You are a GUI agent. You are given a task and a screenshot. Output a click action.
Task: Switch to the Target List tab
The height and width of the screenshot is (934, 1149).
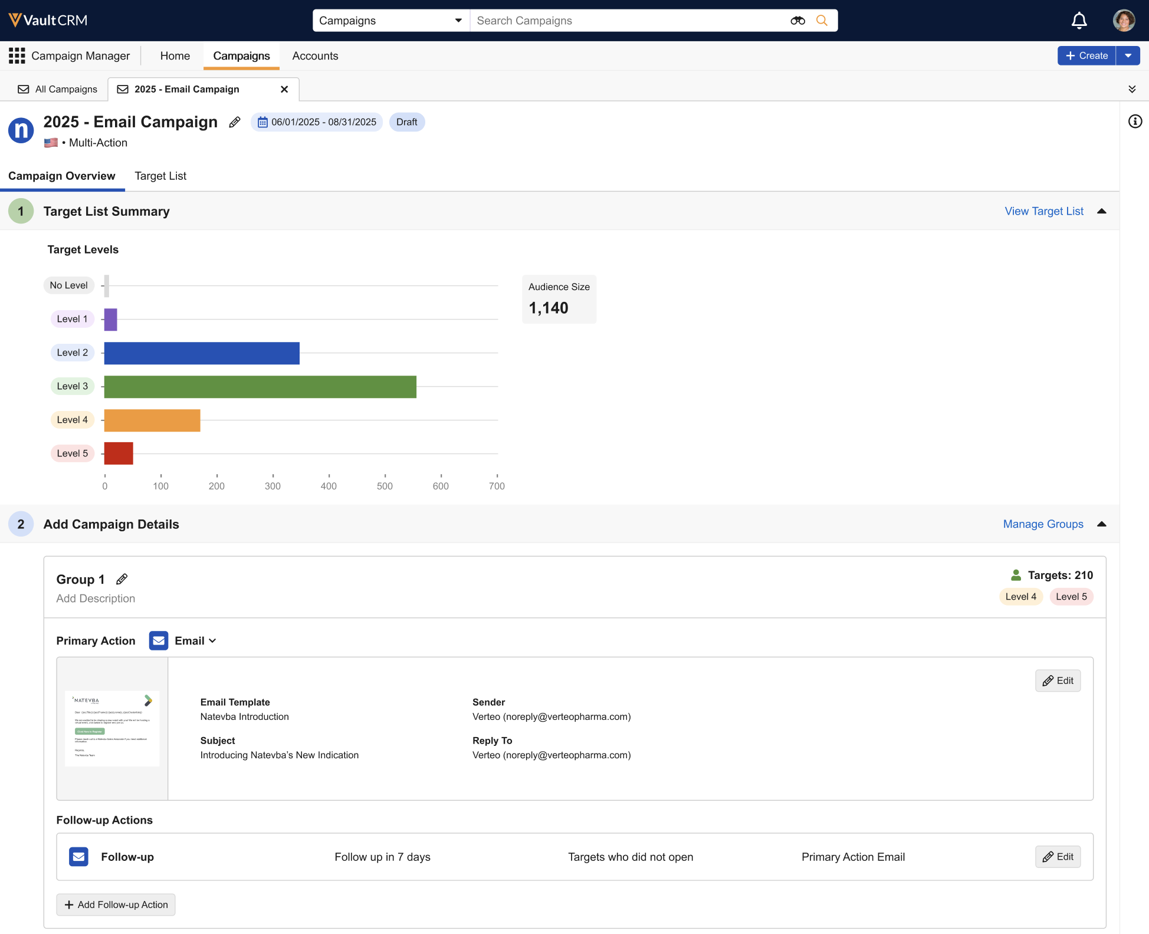pos(160,176)
